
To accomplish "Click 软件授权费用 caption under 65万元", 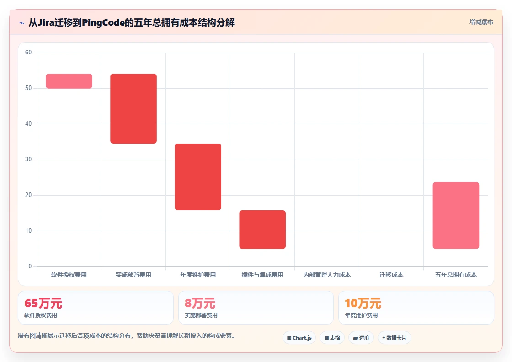I will click(x=41, y=315).
